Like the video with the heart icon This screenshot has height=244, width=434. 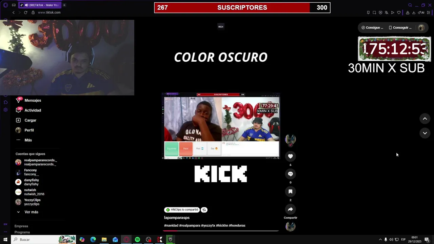(x=290, y=156)
